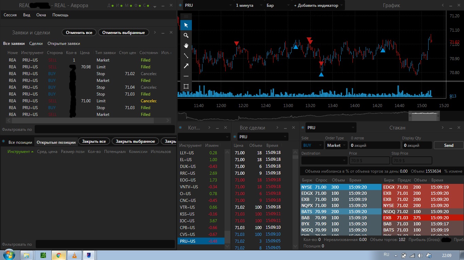
Task: Open the Вид menu
Action: click(x=27, y=15)
